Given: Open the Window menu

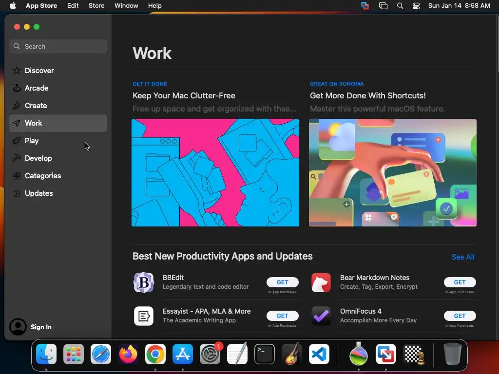Looking at the screenshot, I should tap(126, 6).
